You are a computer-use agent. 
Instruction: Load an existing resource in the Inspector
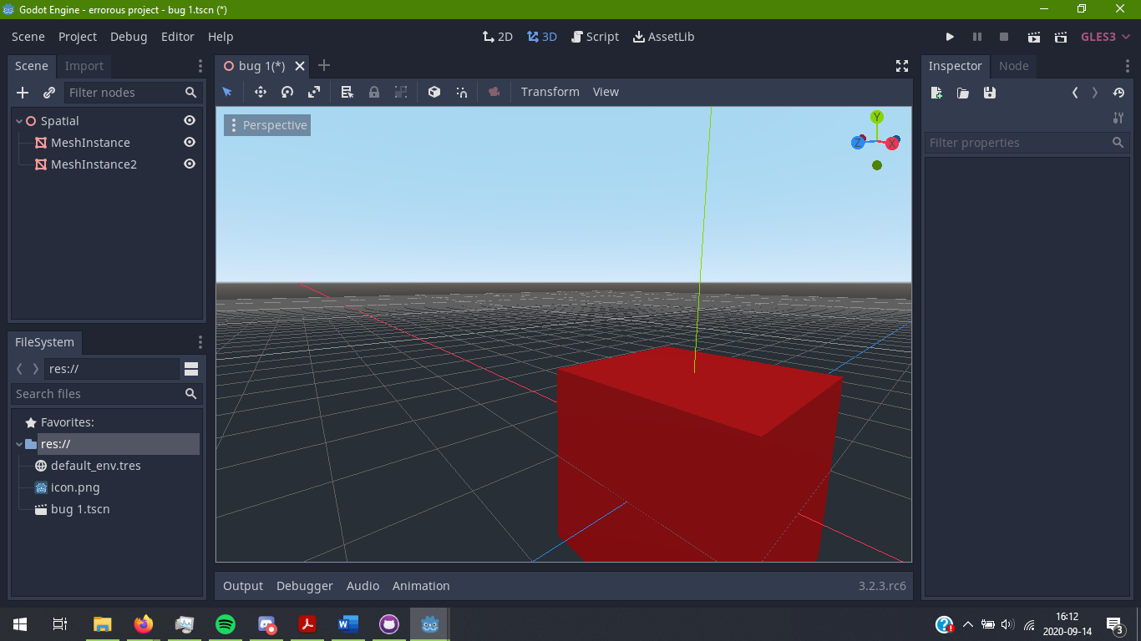(963, 93)
